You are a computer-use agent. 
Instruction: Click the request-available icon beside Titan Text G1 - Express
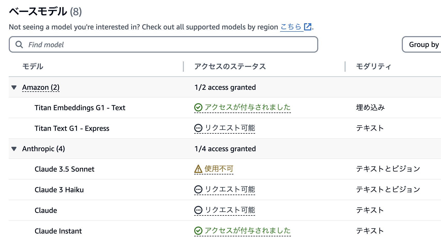(198, 128)
